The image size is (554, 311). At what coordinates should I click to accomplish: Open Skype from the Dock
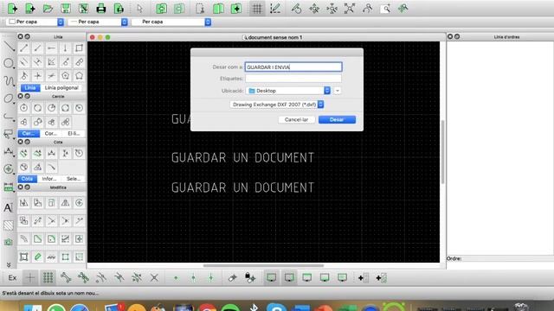277,308
